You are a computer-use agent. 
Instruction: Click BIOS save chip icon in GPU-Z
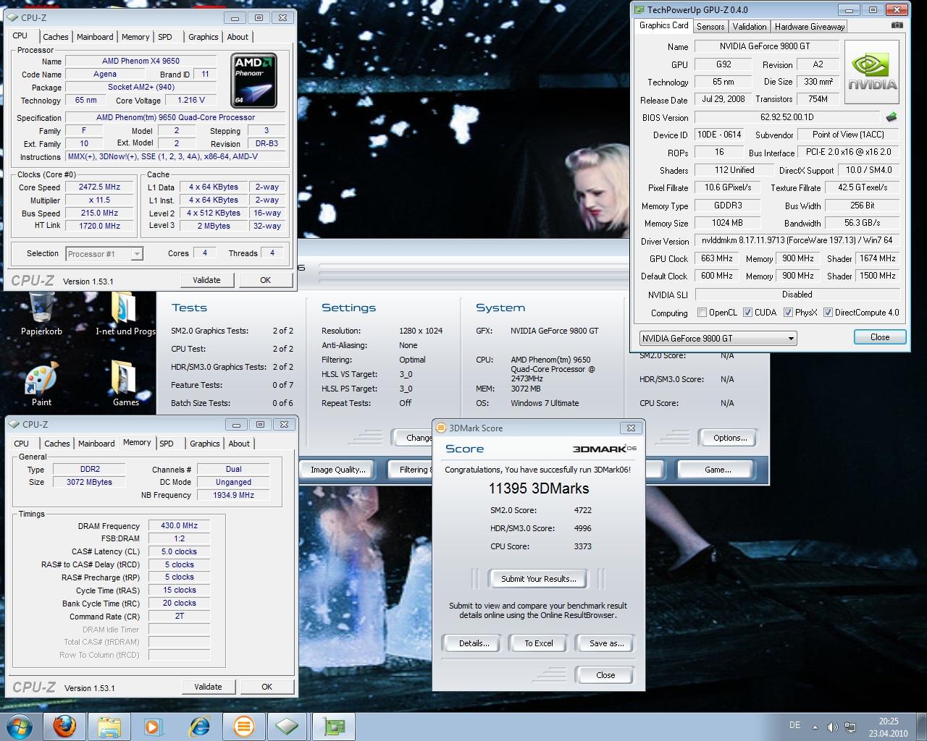tap(892, 117)
